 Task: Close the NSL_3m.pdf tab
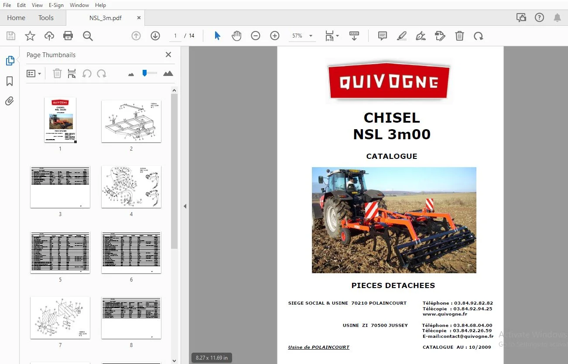point(139,18)
